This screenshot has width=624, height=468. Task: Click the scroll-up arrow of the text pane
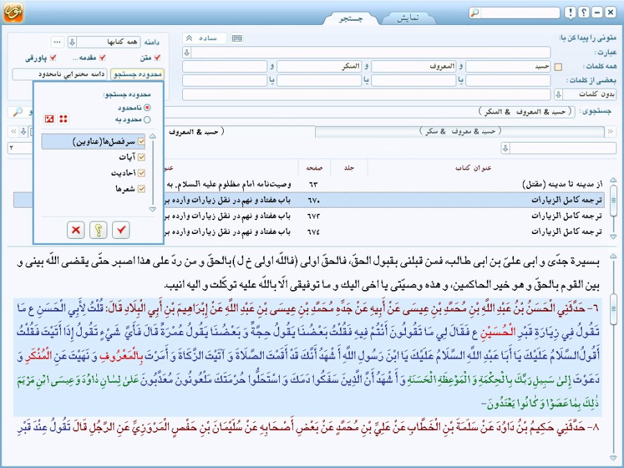pyautogui.click(x=613, y=256)
